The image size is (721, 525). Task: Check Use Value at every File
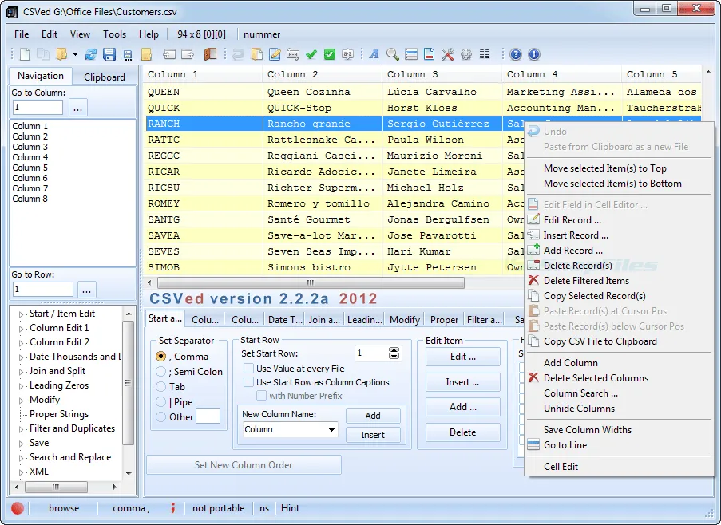pos(249,369)
